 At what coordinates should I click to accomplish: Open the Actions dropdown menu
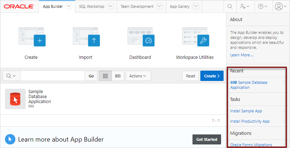coord(138,76)
